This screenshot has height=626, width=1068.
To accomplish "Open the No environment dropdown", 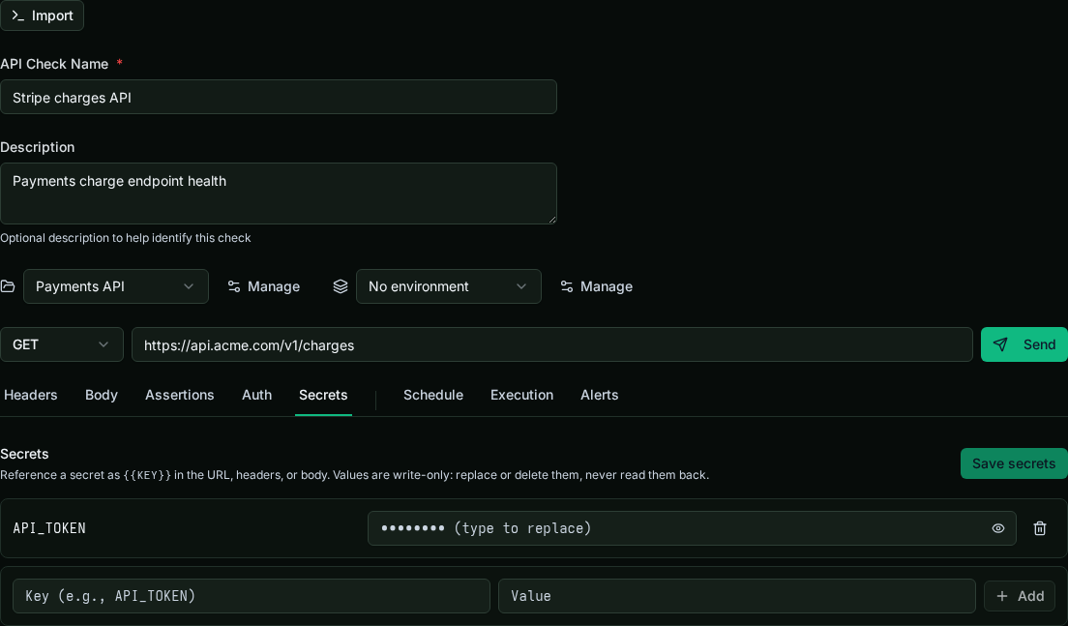I will click(448, 286).
